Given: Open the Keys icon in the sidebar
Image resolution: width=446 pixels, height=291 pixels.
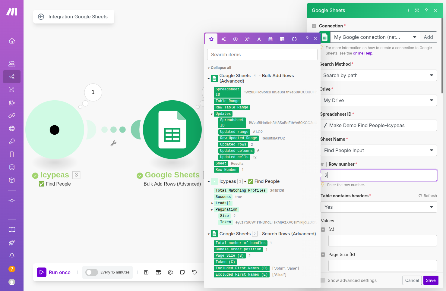Looking at the screenshot, I should click(12, 141).
